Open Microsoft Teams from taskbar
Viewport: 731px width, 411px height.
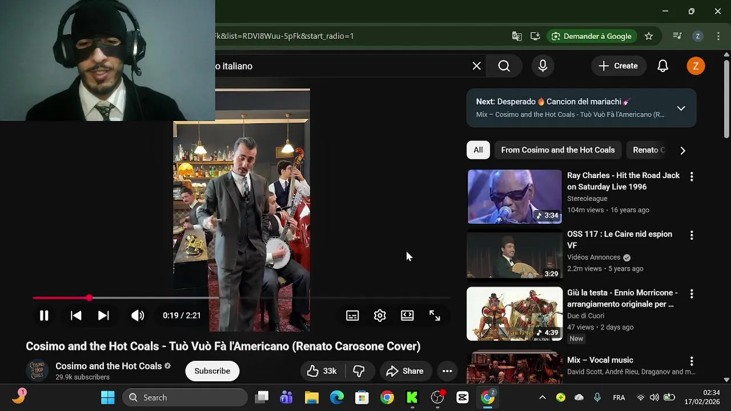pos(286,397)
